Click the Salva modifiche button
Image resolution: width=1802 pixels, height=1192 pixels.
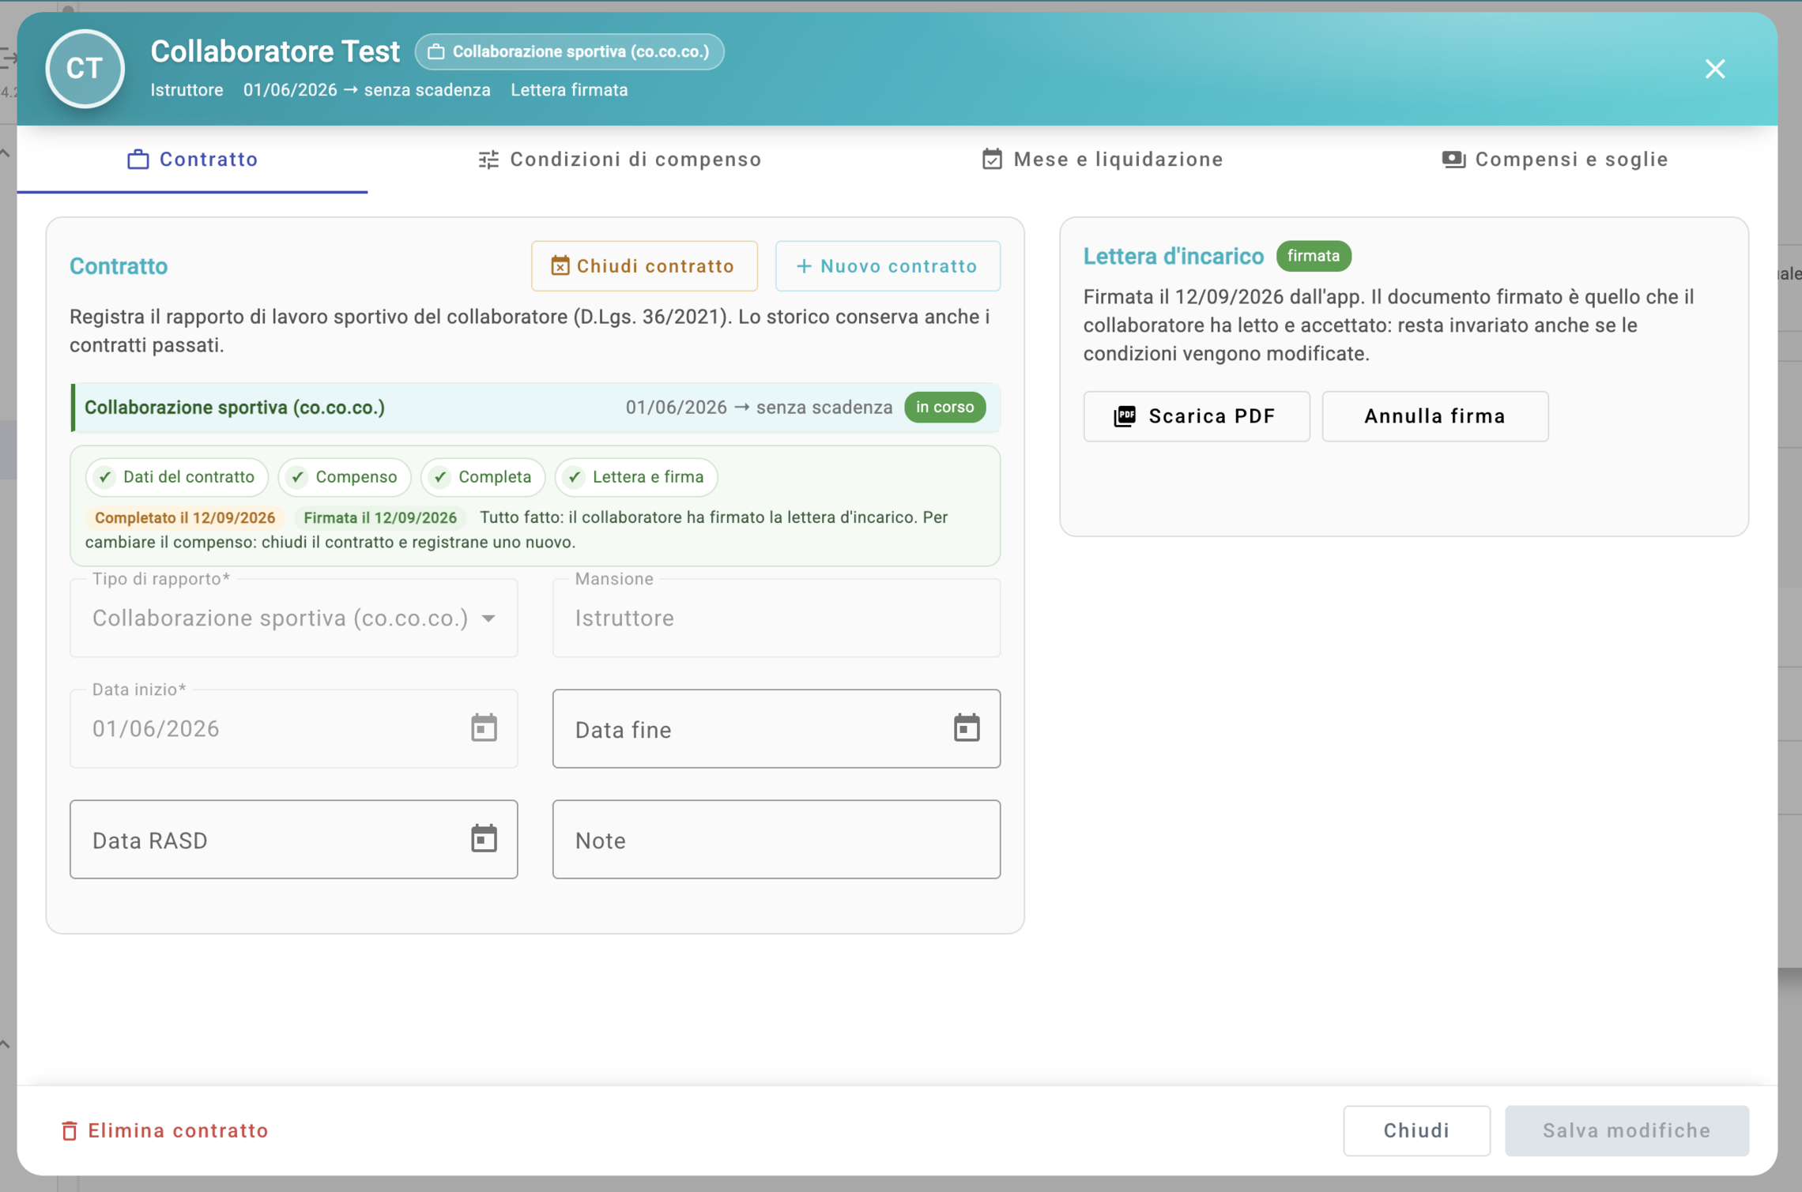pos(1627,1130)
